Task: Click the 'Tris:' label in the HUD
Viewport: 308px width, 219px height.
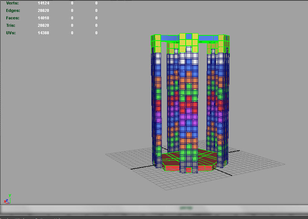Action: tap(10, 25)
